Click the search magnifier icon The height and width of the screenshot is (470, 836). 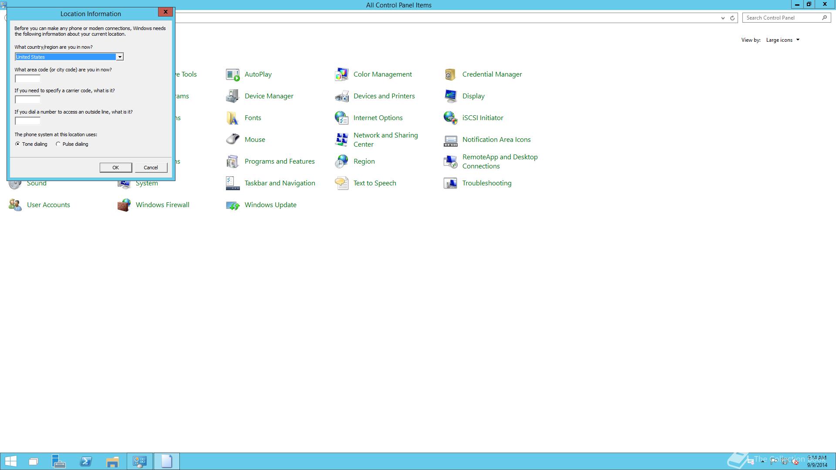(824, 18)
